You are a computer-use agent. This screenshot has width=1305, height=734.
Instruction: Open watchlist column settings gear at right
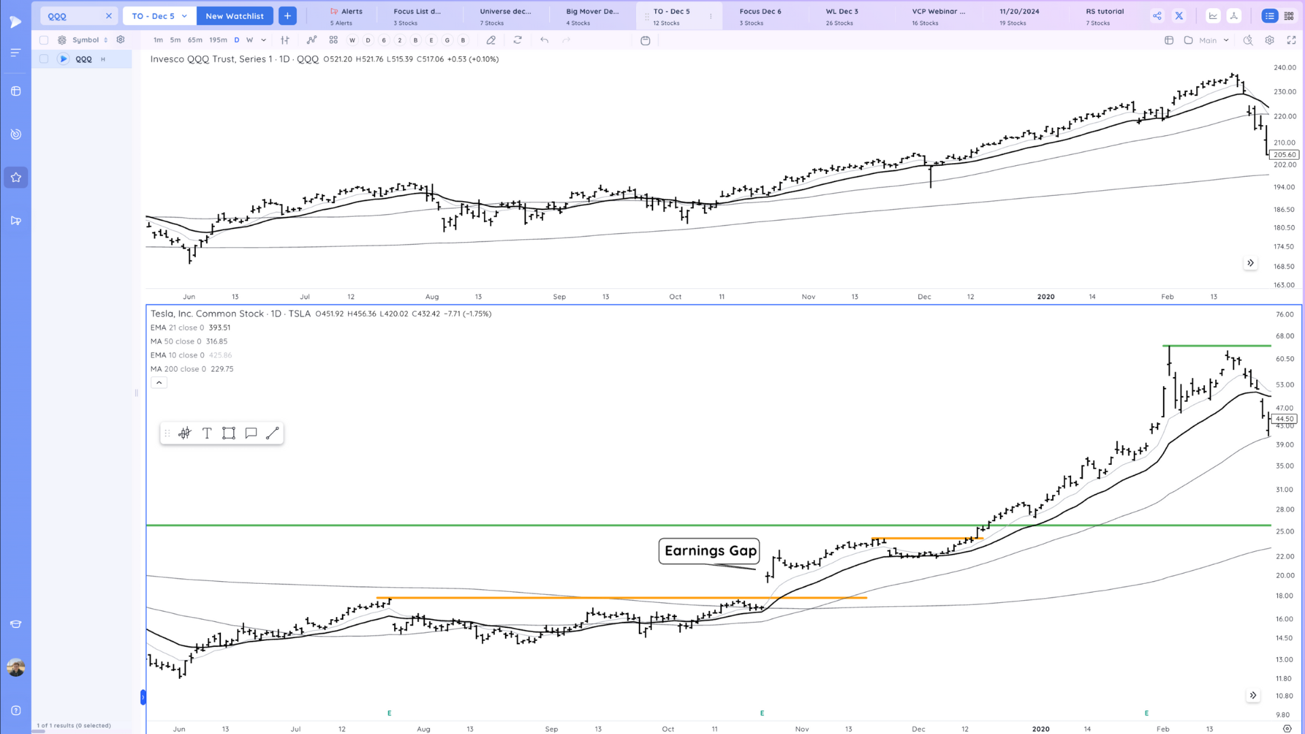pos(120,40)
